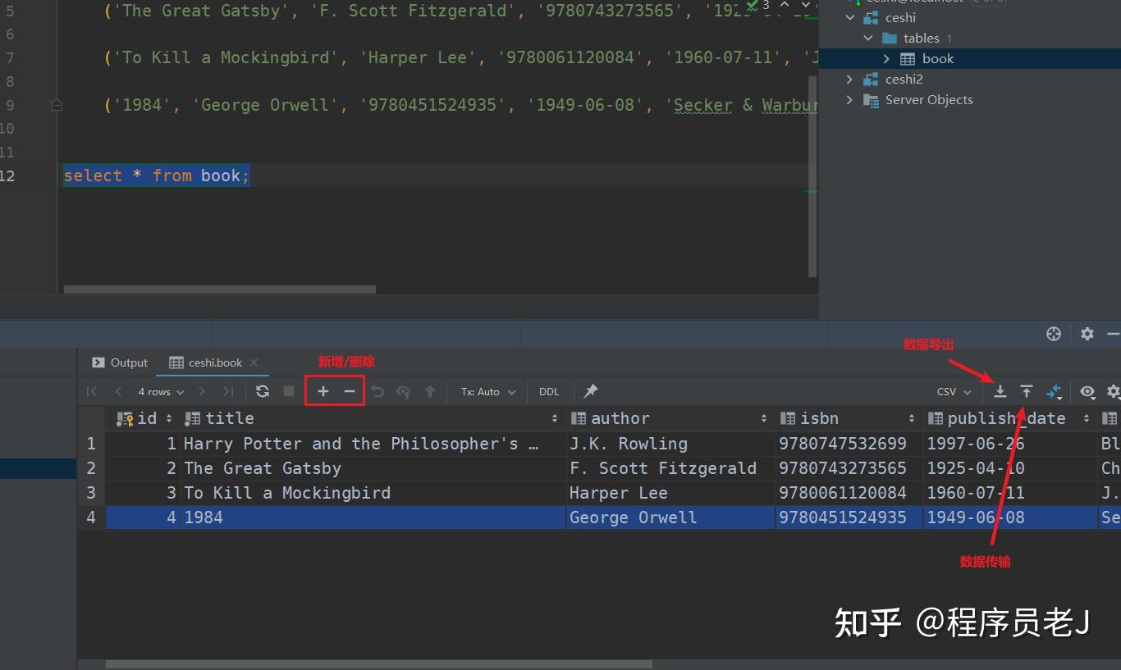Show the DDL of the result
Viewport: 1121px width, 670px height.
(x=548, y=391)
